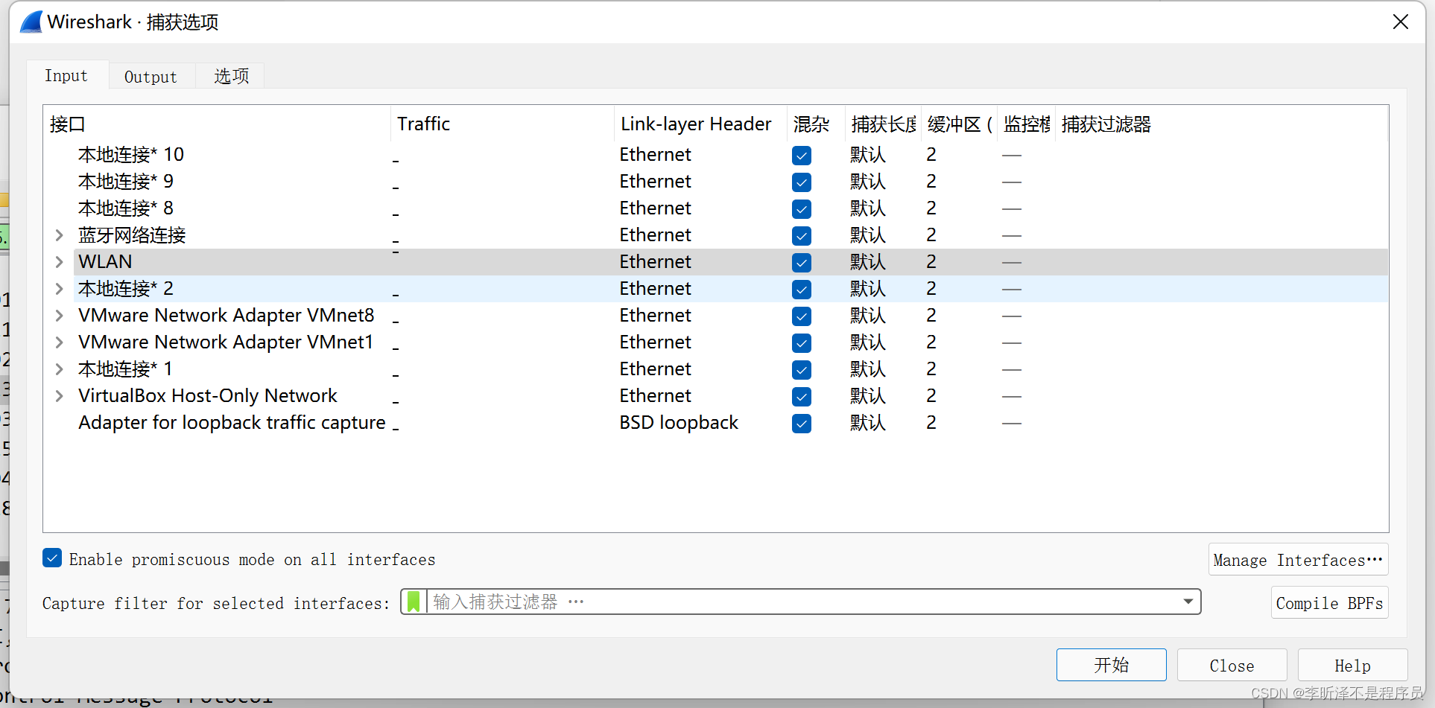Screen dimensions: 1435x708
Task: Toggle promiscuous checkbox for 本地连接* 2
Action: (802, 290)
